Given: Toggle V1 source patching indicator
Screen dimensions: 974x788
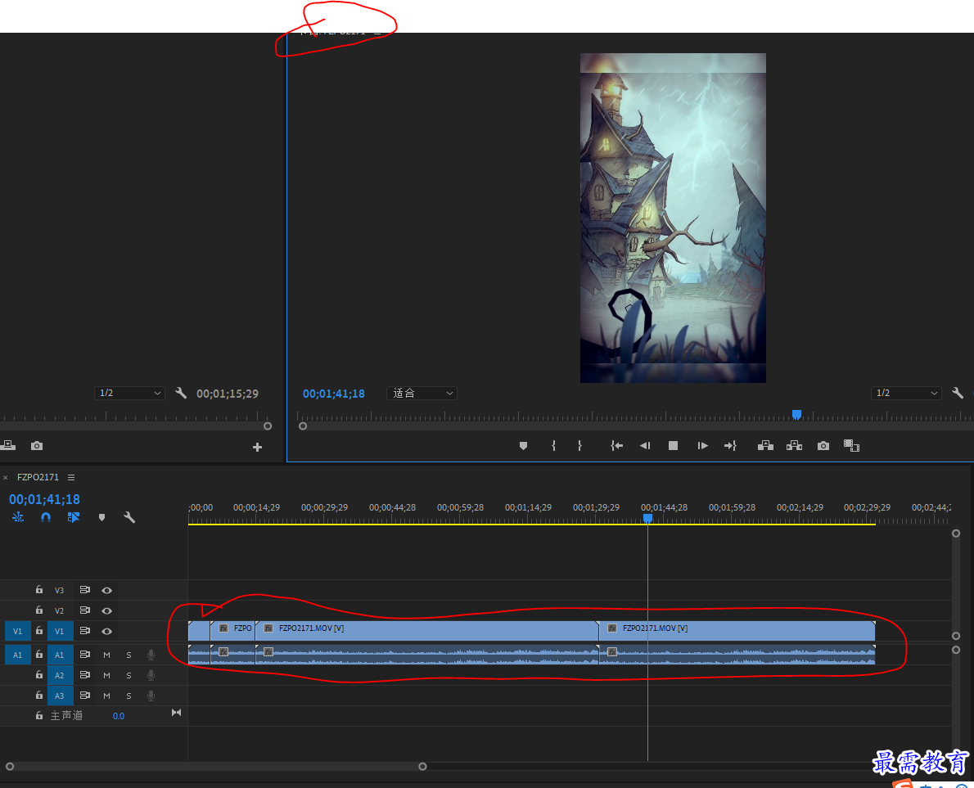Looking at the screenshot, I should tap(17, 632).
